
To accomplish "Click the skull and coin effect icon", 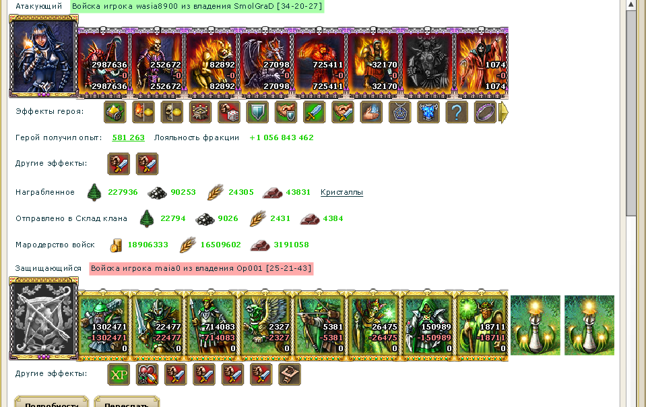I will tap(172, 112).
